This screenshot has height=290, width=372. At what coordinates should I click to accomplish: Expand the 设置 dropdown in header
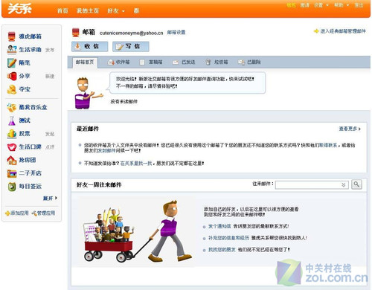[321, 5]
